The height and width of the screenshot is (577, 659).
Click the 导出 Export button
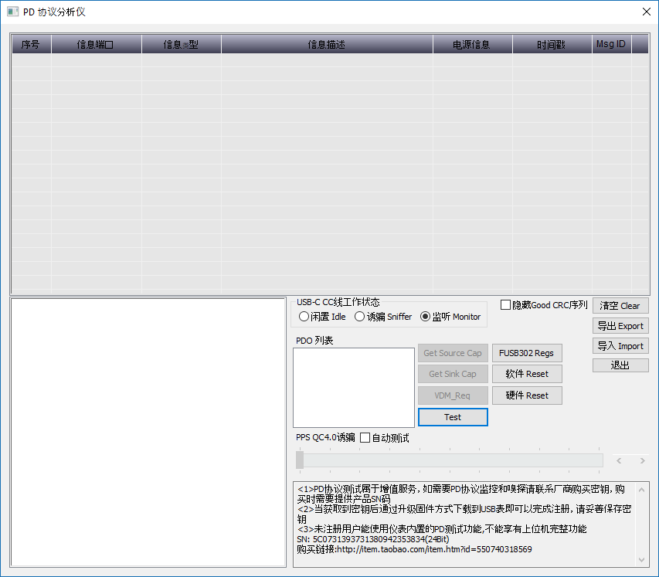point(620,326)
